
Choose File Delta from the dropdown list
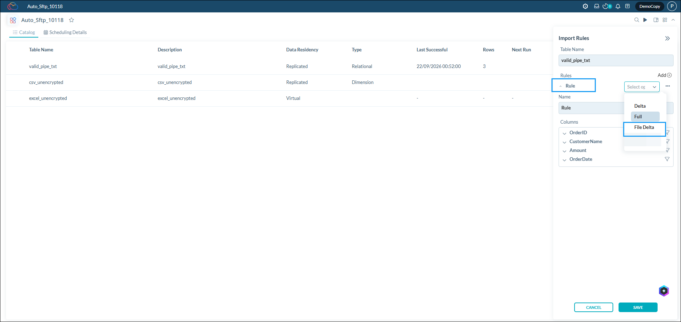click(645, 127)
